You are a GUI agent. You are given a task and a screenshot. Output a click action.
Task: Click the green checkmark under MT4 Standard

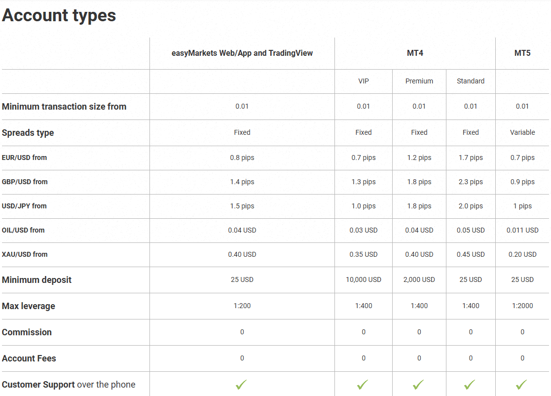pyautogui.click(x=471, y=384)
